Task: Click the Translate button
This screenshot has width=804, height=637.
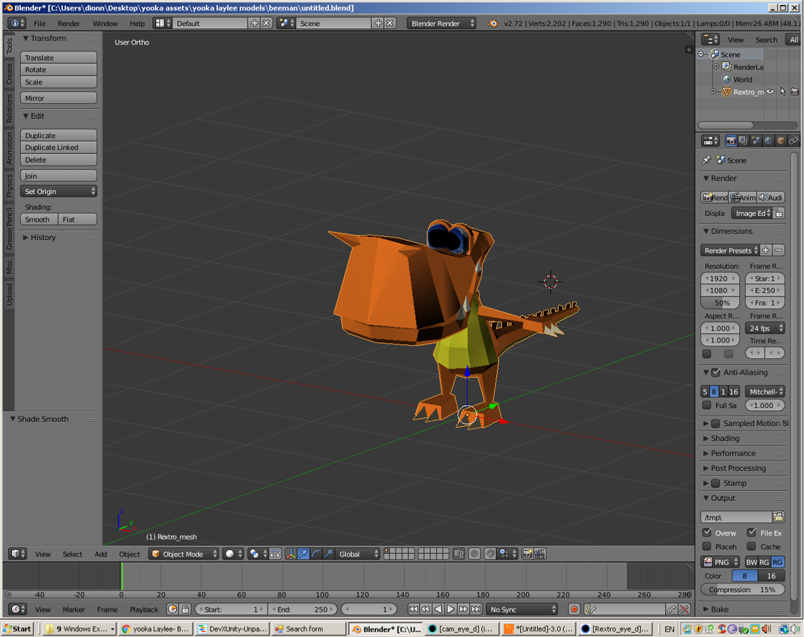Action: [x=59, y=57]
